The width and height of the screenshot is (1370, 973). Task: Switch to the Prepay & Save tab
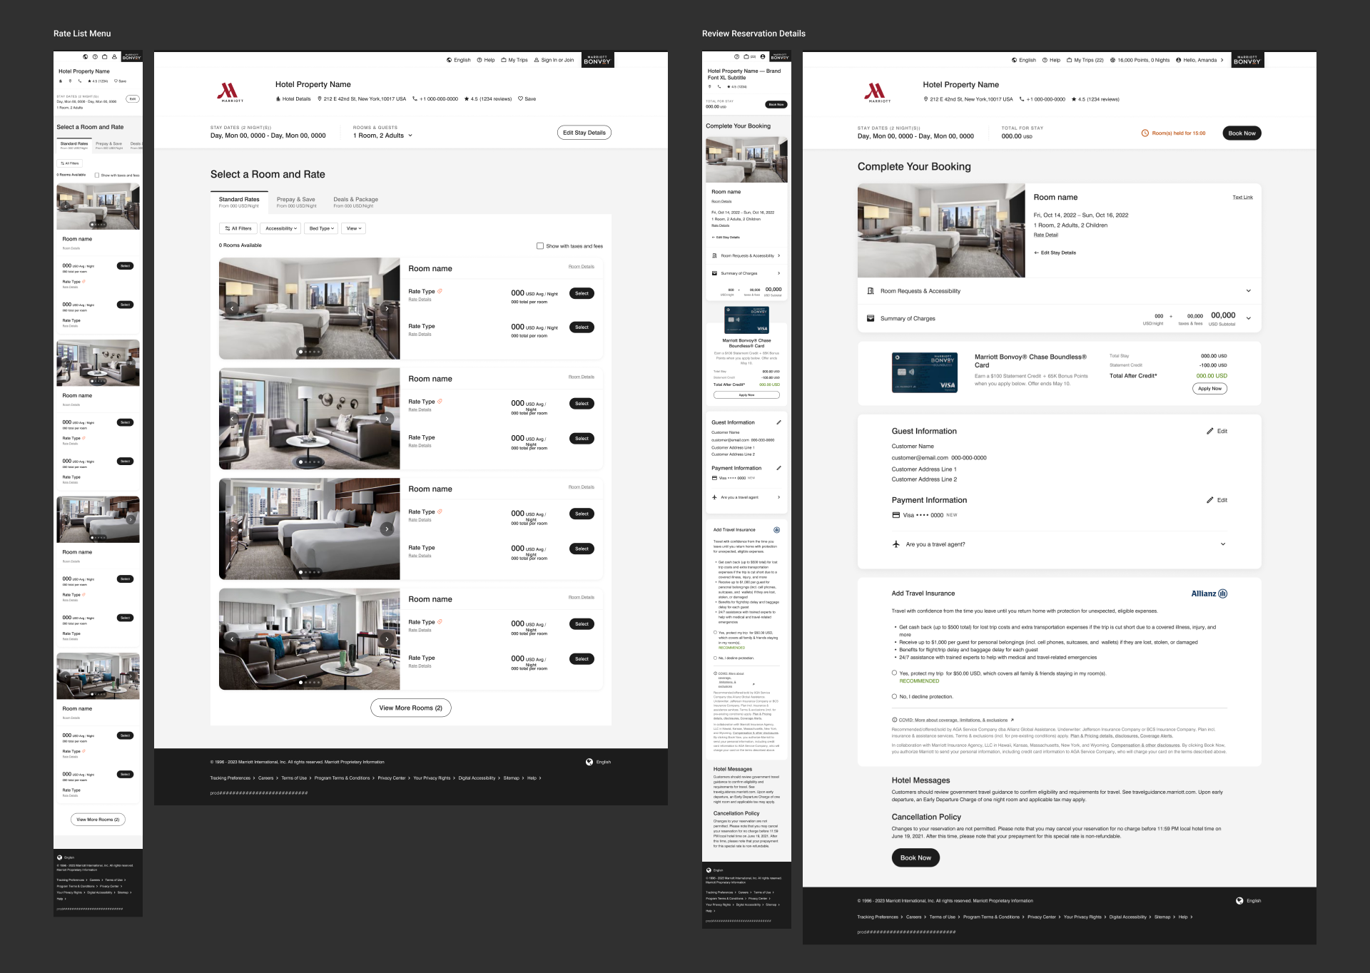[296, 202]
